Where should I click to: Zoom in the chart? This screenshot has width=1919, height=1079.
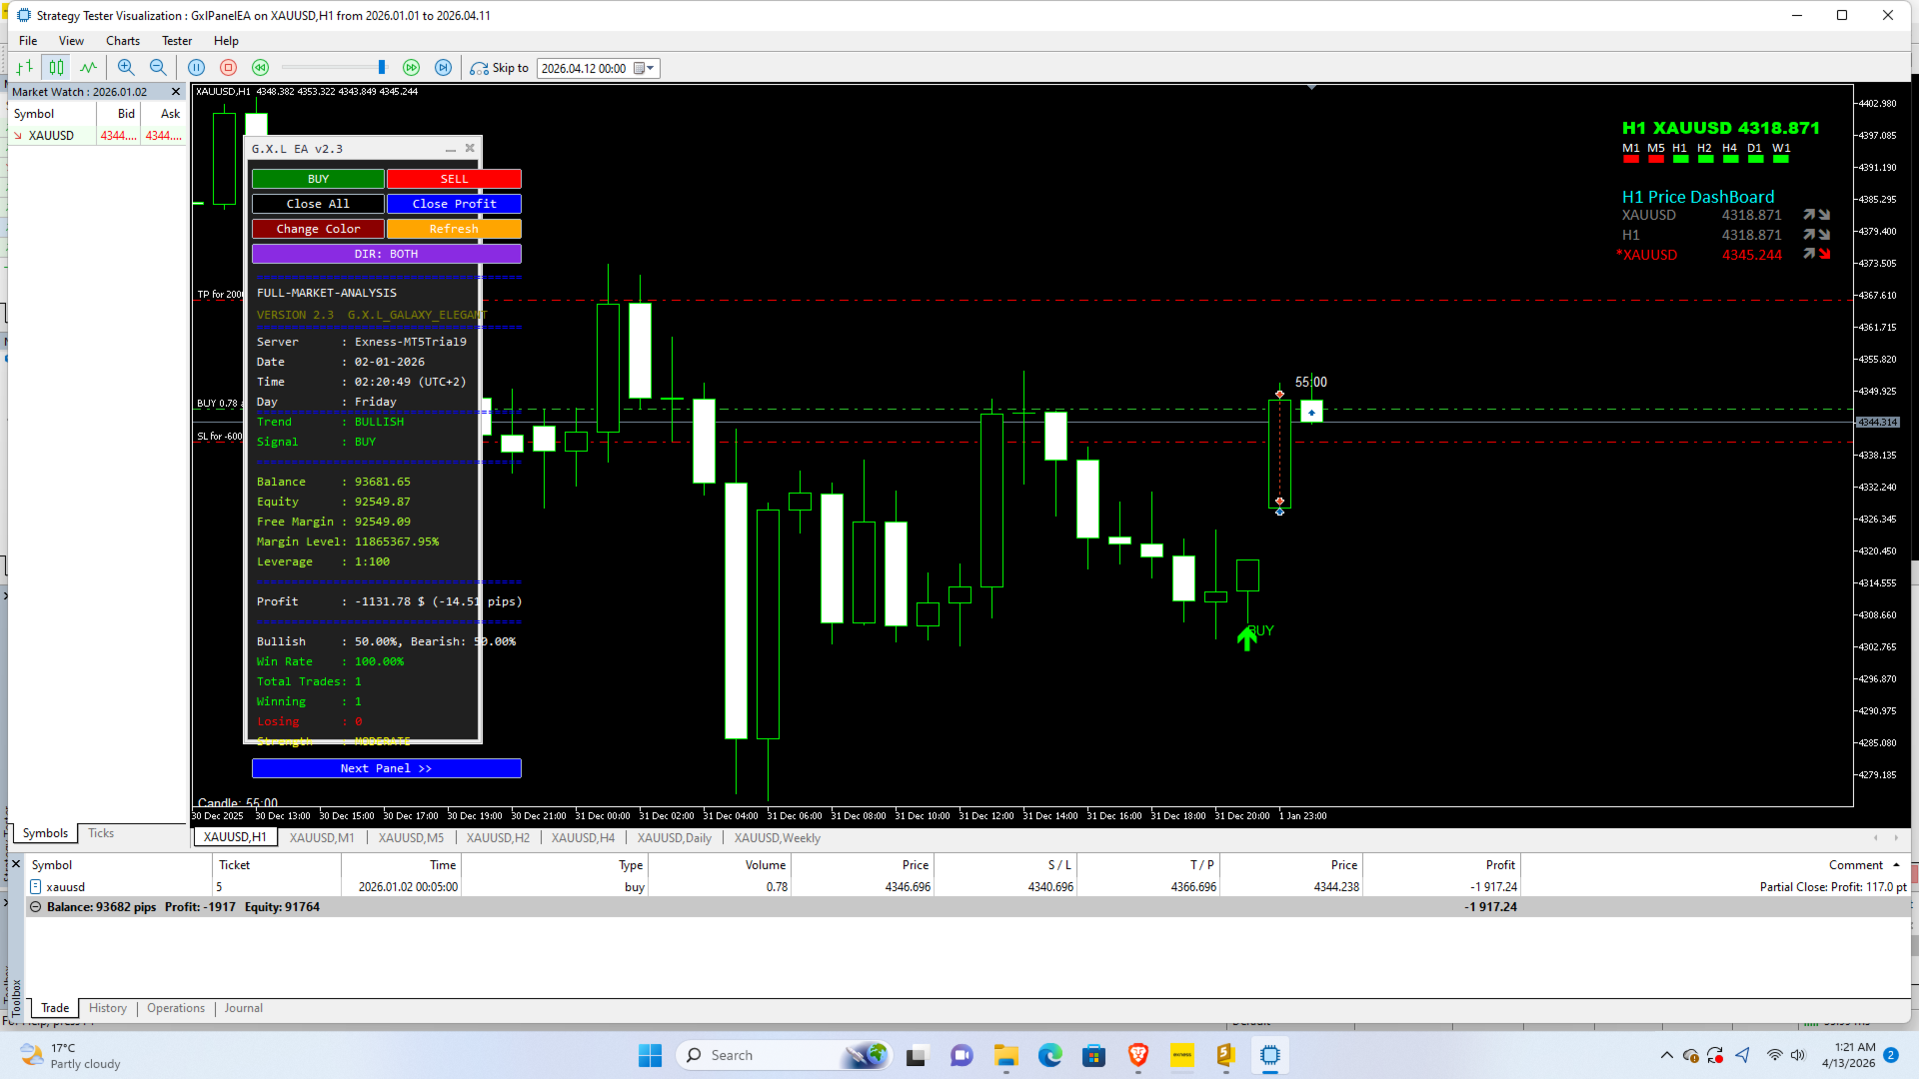[126, 68]
